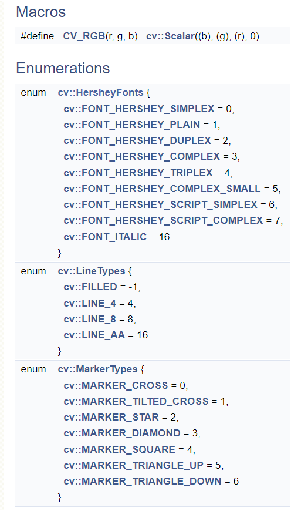Click the Macros section heading
The height and width of the screenshot is (511, 291).
click(x=40, y=12)
